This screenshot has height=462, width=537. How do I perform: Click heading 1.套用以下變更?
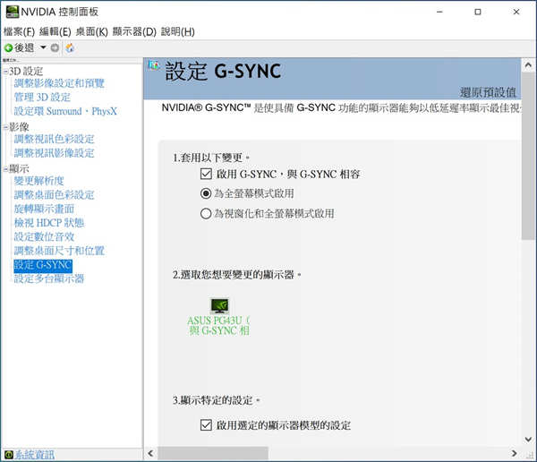tap(211, 158)
